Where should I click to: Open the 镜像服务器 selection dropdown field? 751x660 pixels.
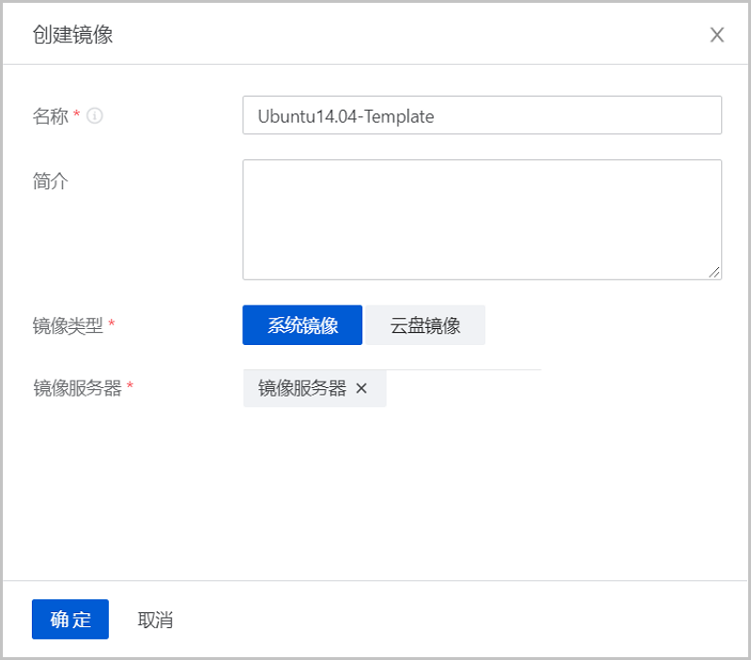[x=465, y=388]
